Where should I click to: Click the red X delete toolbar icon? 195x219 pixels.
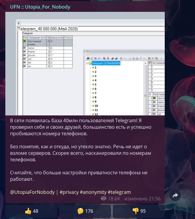pyautogui.click(x=149, y=58)
